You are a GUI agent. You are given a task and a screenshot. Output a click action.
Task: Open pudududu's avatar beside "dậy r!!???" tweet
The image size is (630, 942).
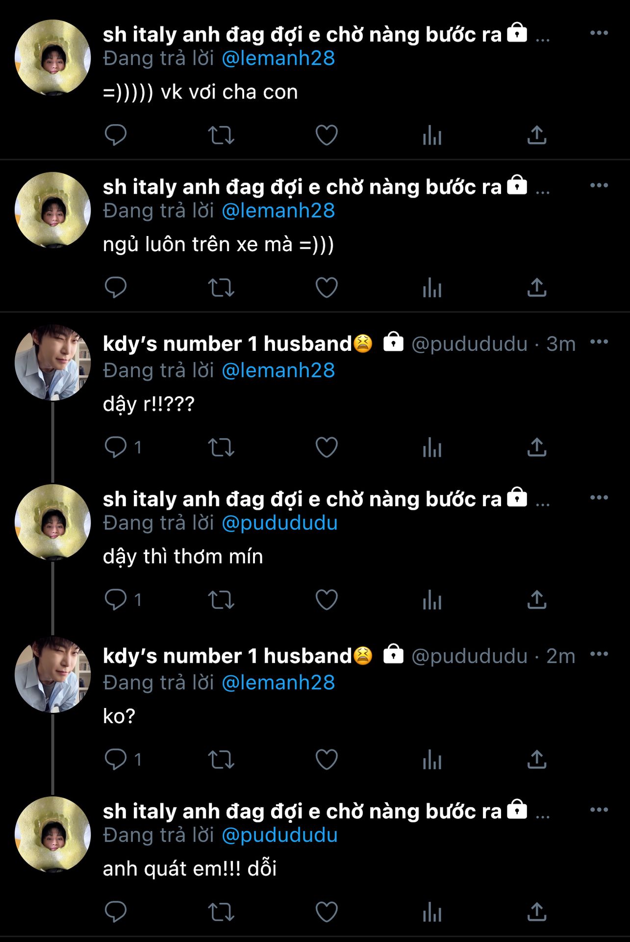pos(53,362)
